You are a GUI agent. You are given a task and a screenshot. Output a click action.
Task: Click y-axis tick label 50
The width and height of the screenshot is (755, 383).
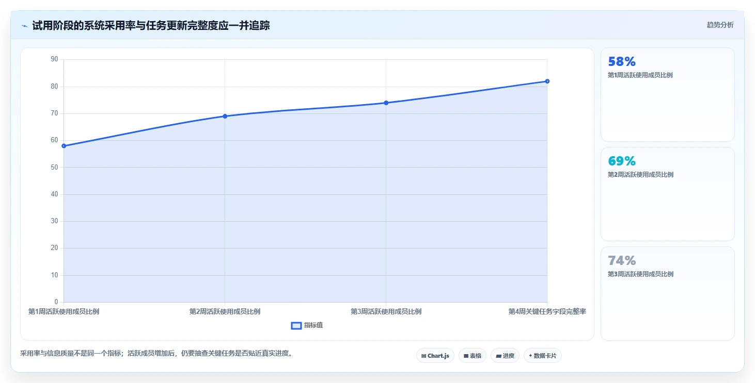click(x=55, y=167)
